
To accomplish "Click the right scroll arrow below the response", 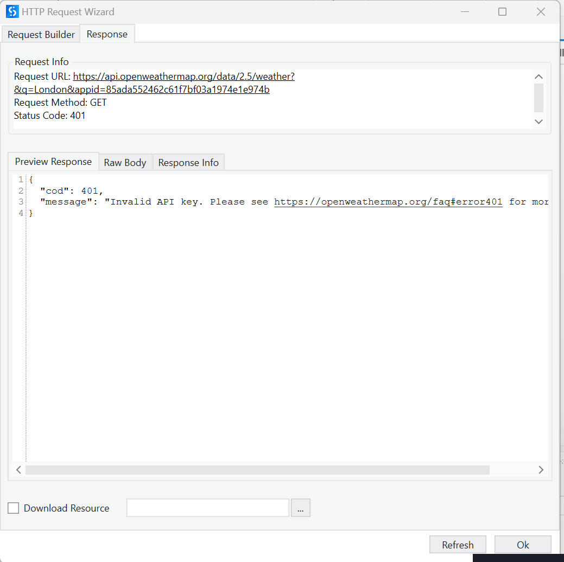I will click(541, 470).
